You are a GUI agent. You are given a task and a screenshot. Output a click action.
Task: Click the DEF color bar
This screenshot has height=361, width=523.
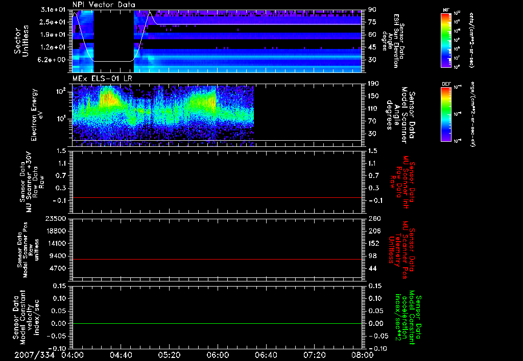[x=446, y=114]
